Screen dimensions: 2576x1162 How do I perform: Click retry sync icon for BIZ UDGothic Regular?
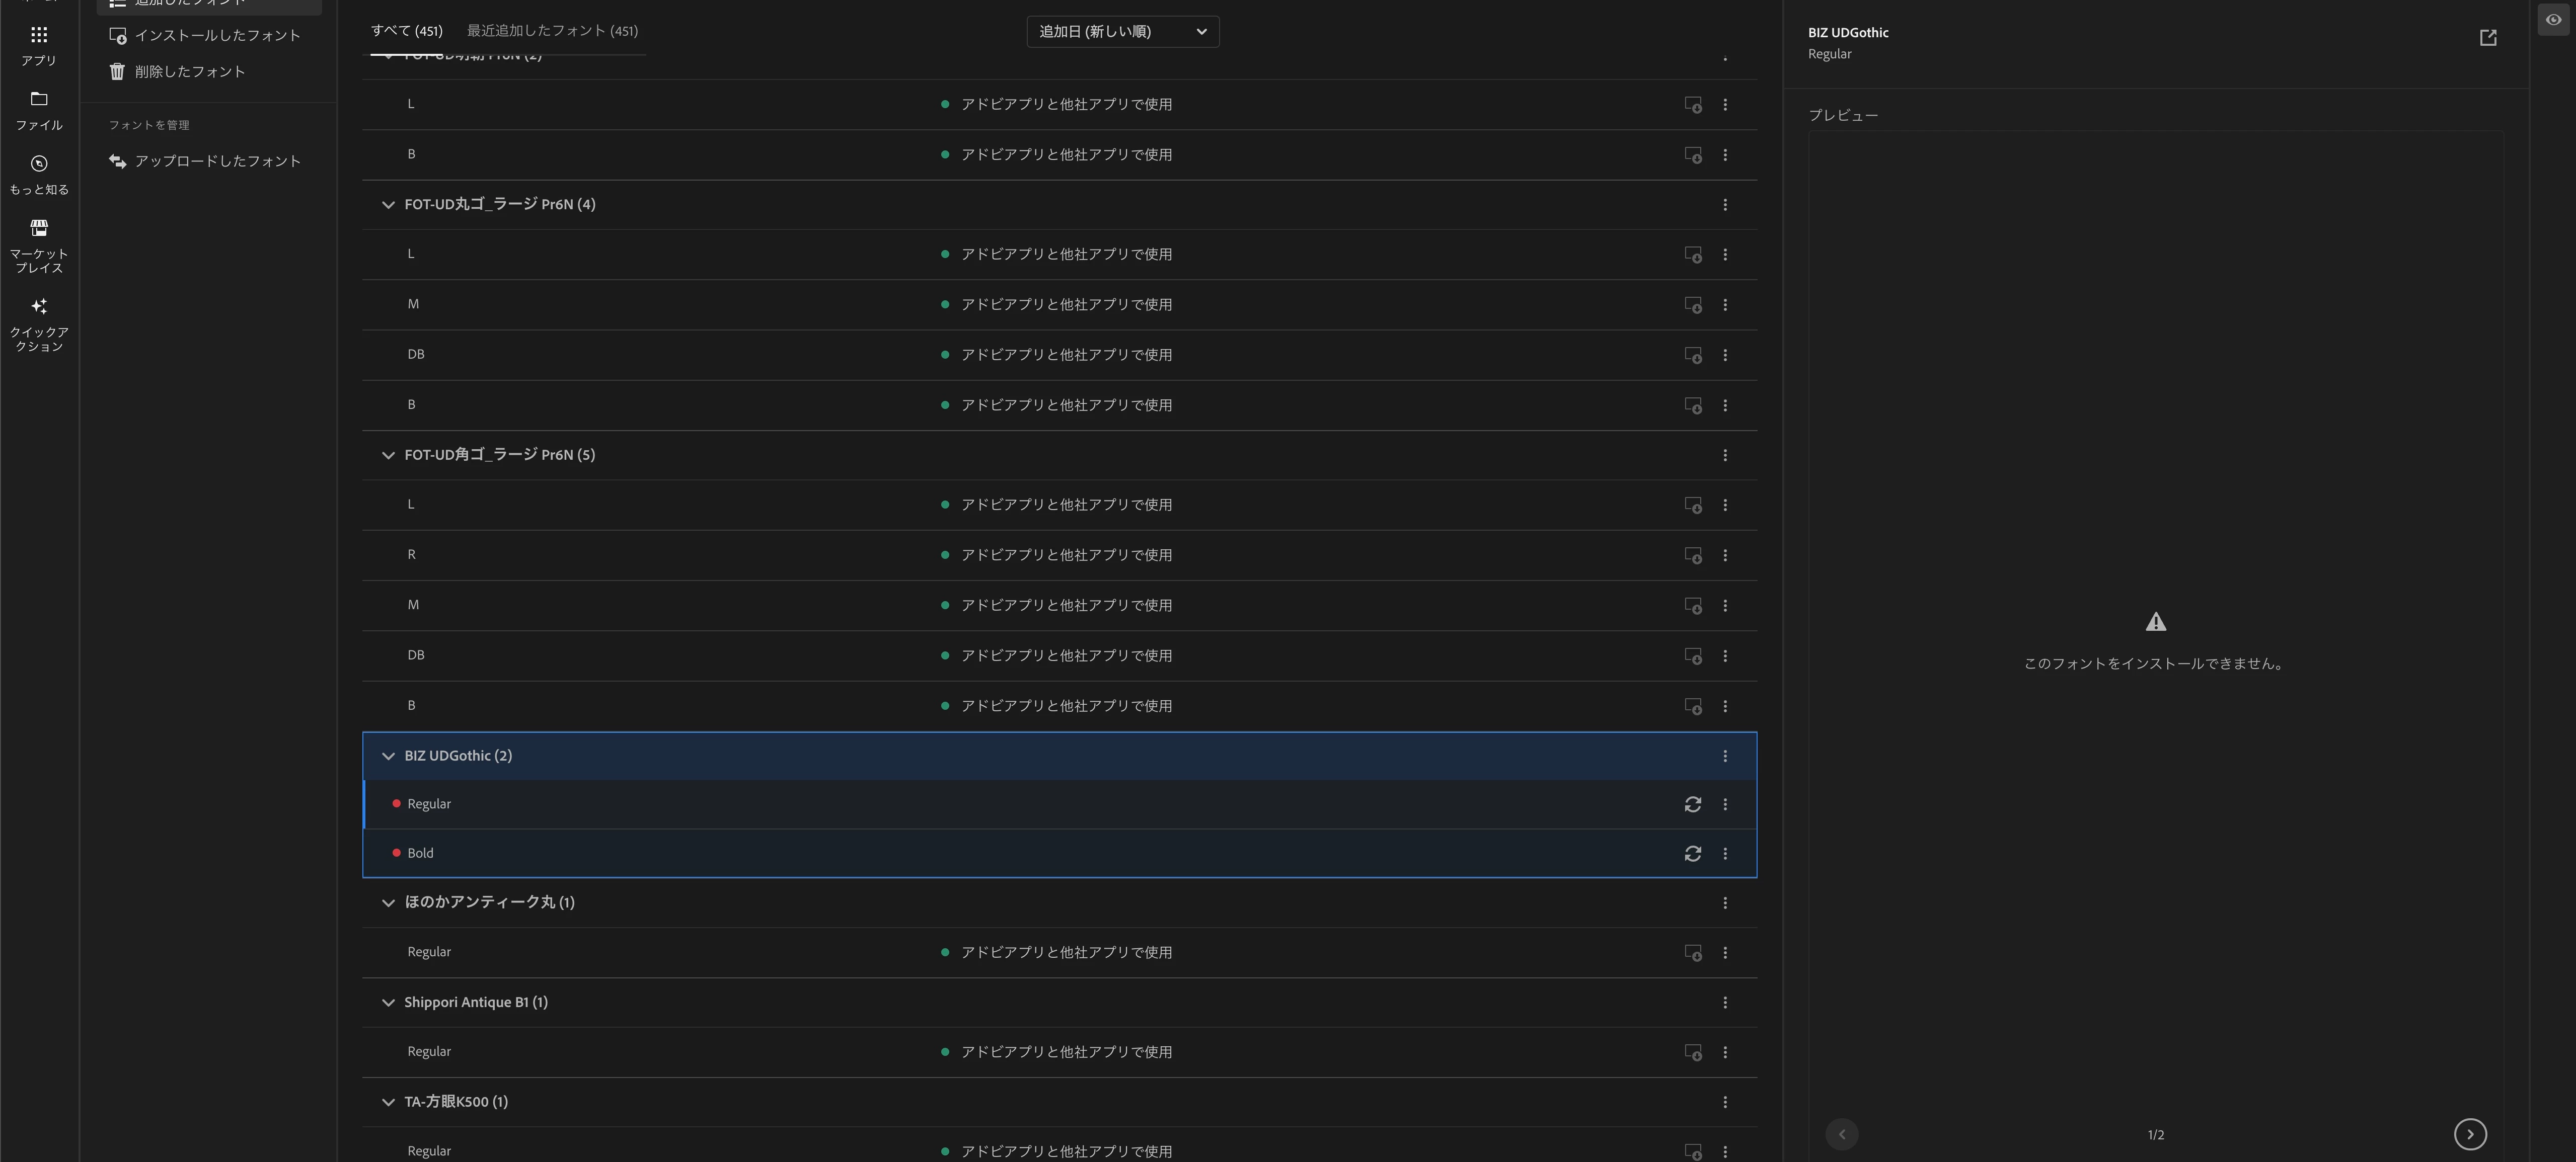[1692, 804]
